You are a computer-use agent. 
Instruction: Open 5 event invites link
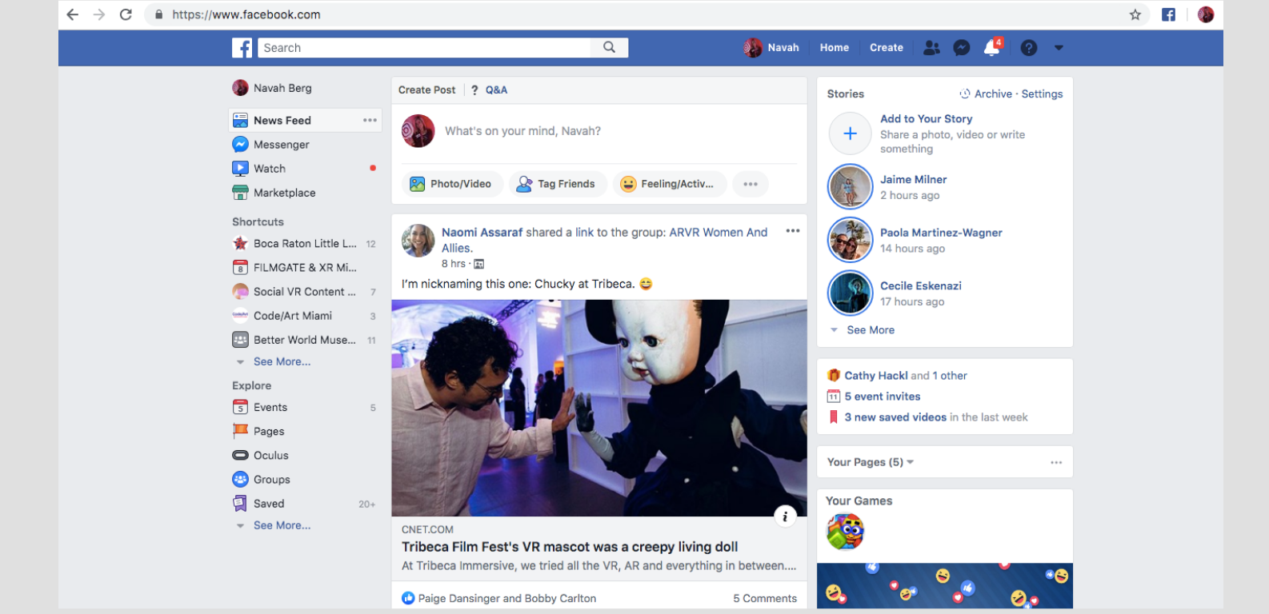click(x=883, y=397)
